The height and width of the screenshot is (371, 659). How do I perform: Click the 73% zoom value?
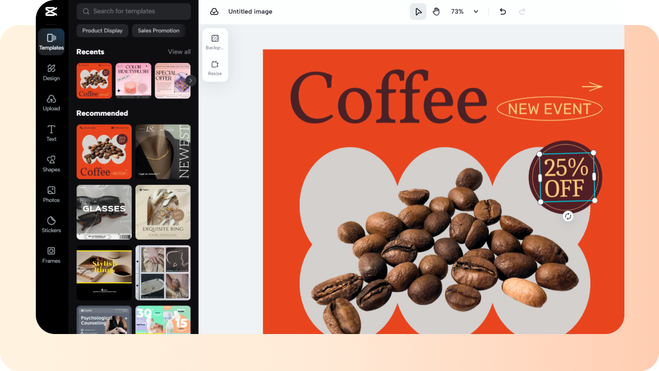coord(457,11)
